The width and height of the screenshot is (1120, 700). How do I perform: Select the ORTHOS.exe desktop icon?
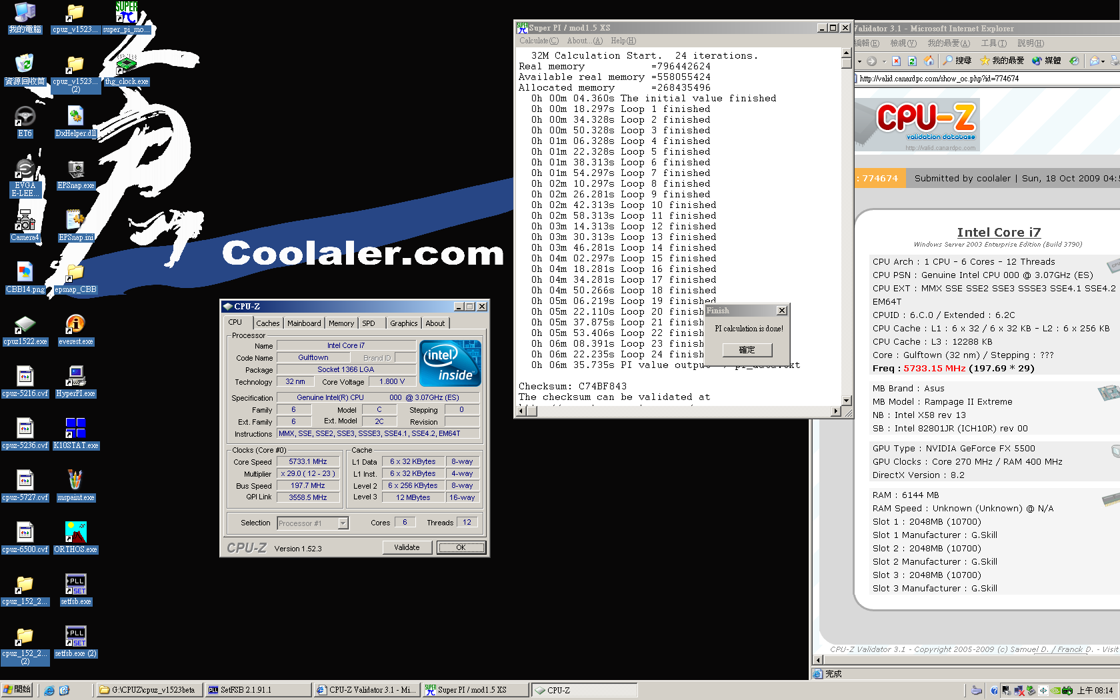click(76, 537)
